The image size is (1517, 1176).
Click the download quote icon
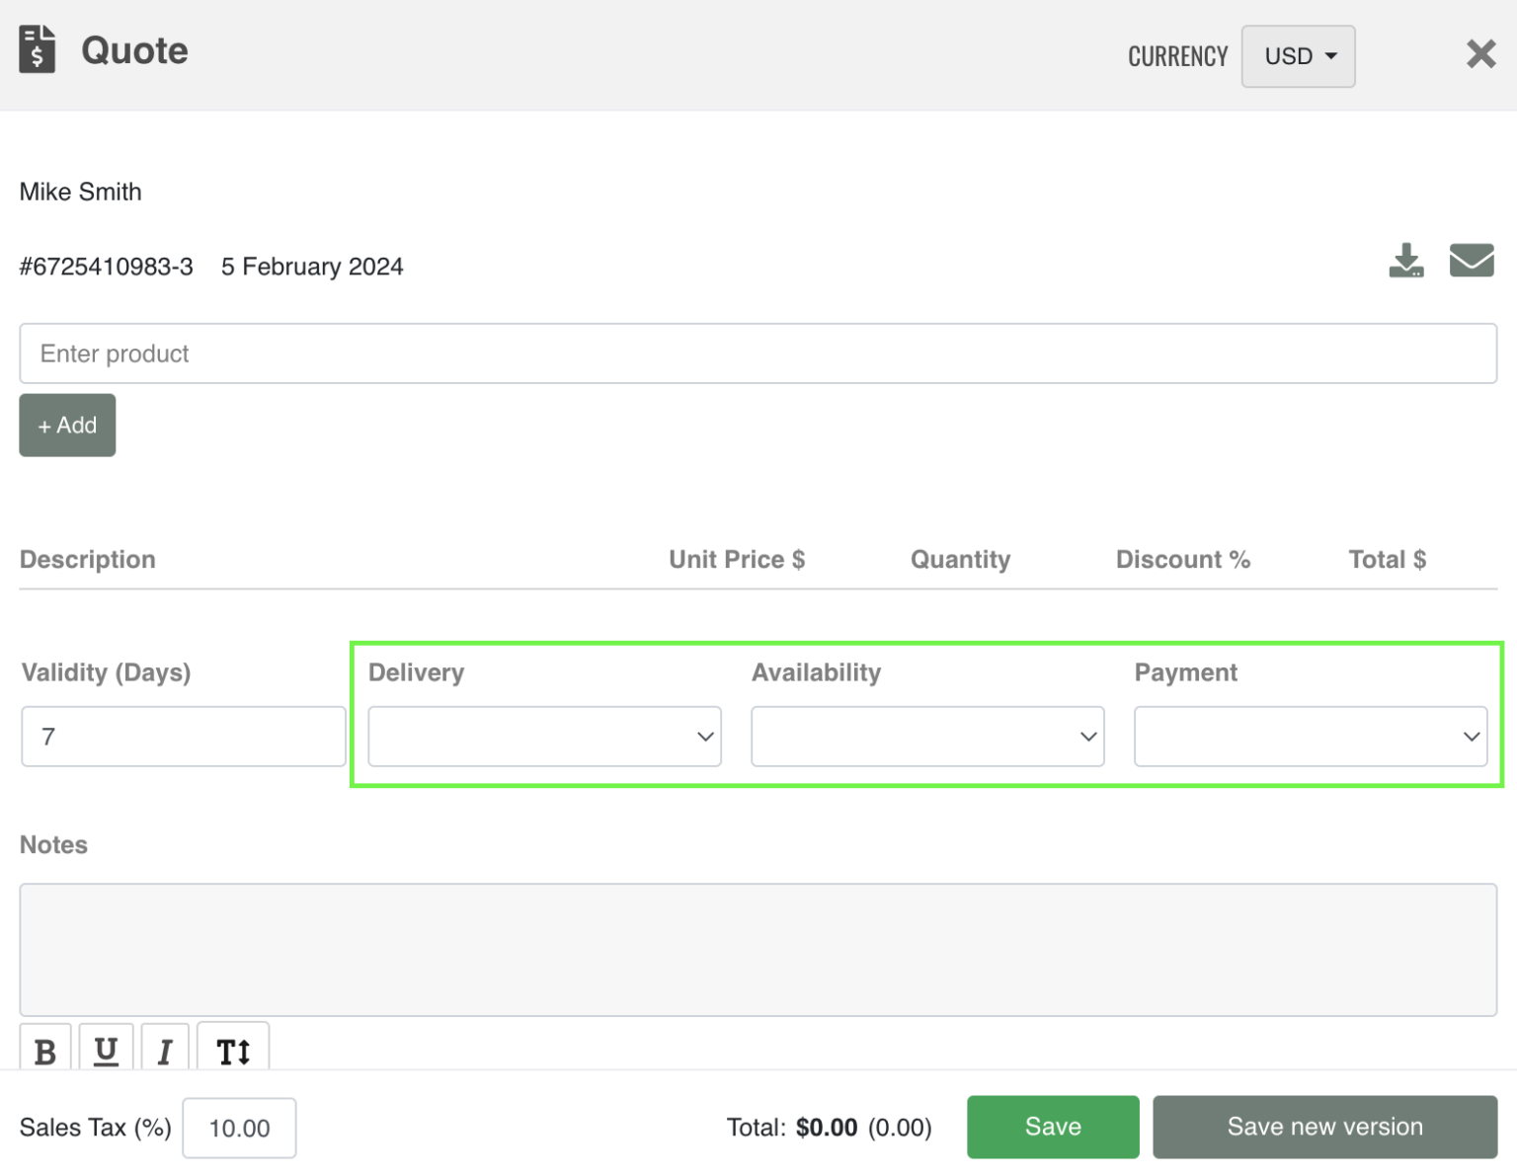coord(1405,261)
